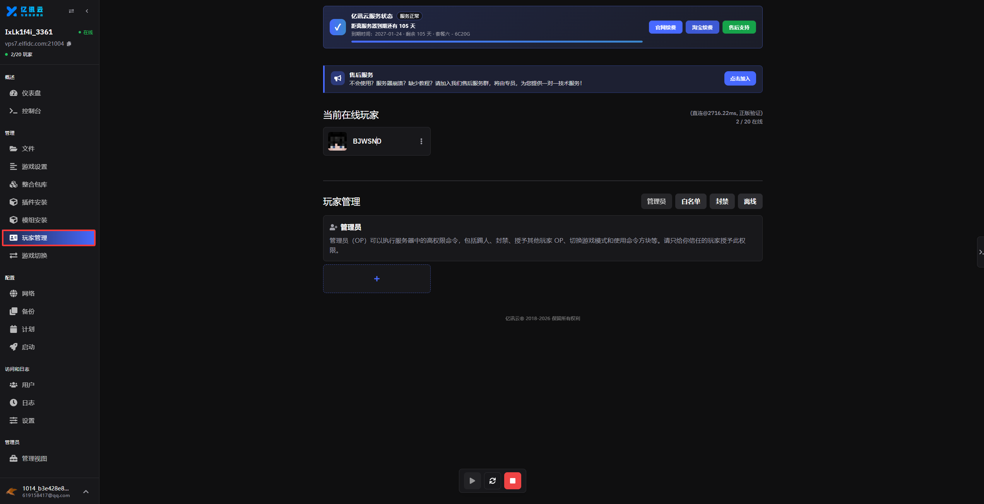Click the Logs clock icon (日志)
The width and height of the screenshot is (984, 504).
point(14,403)
